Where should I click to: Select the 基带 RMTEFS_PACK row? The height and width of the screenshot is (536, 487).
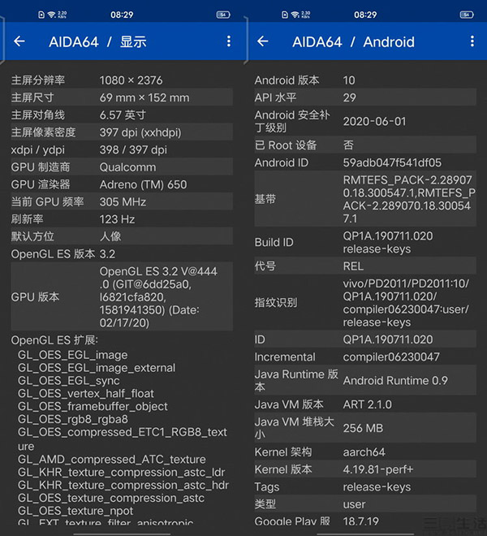(x=365, y=198)
